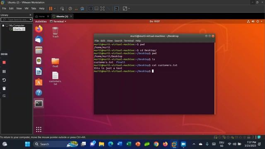Open the Terminal app menu in top bar
The width and height of the screenshot is (265, 149).
[58, 22]
